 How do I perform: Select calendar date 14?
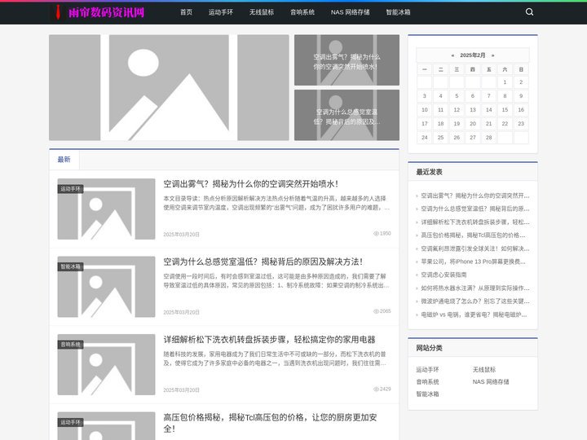(488, 110)
